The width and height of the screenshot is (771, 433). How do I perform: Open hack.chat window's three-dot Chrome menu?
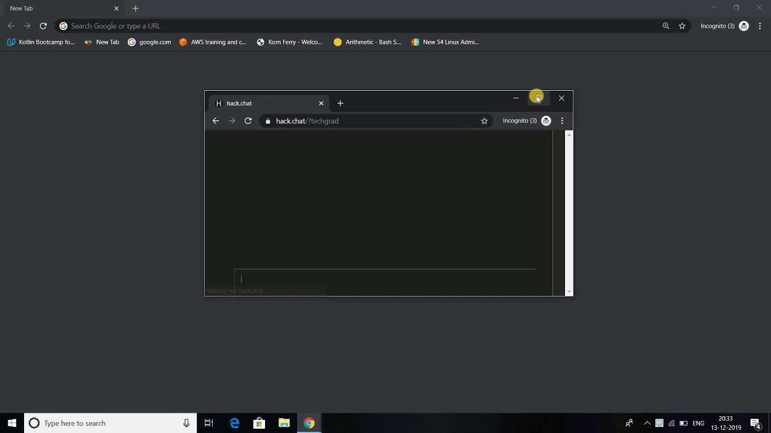point(562,121)
